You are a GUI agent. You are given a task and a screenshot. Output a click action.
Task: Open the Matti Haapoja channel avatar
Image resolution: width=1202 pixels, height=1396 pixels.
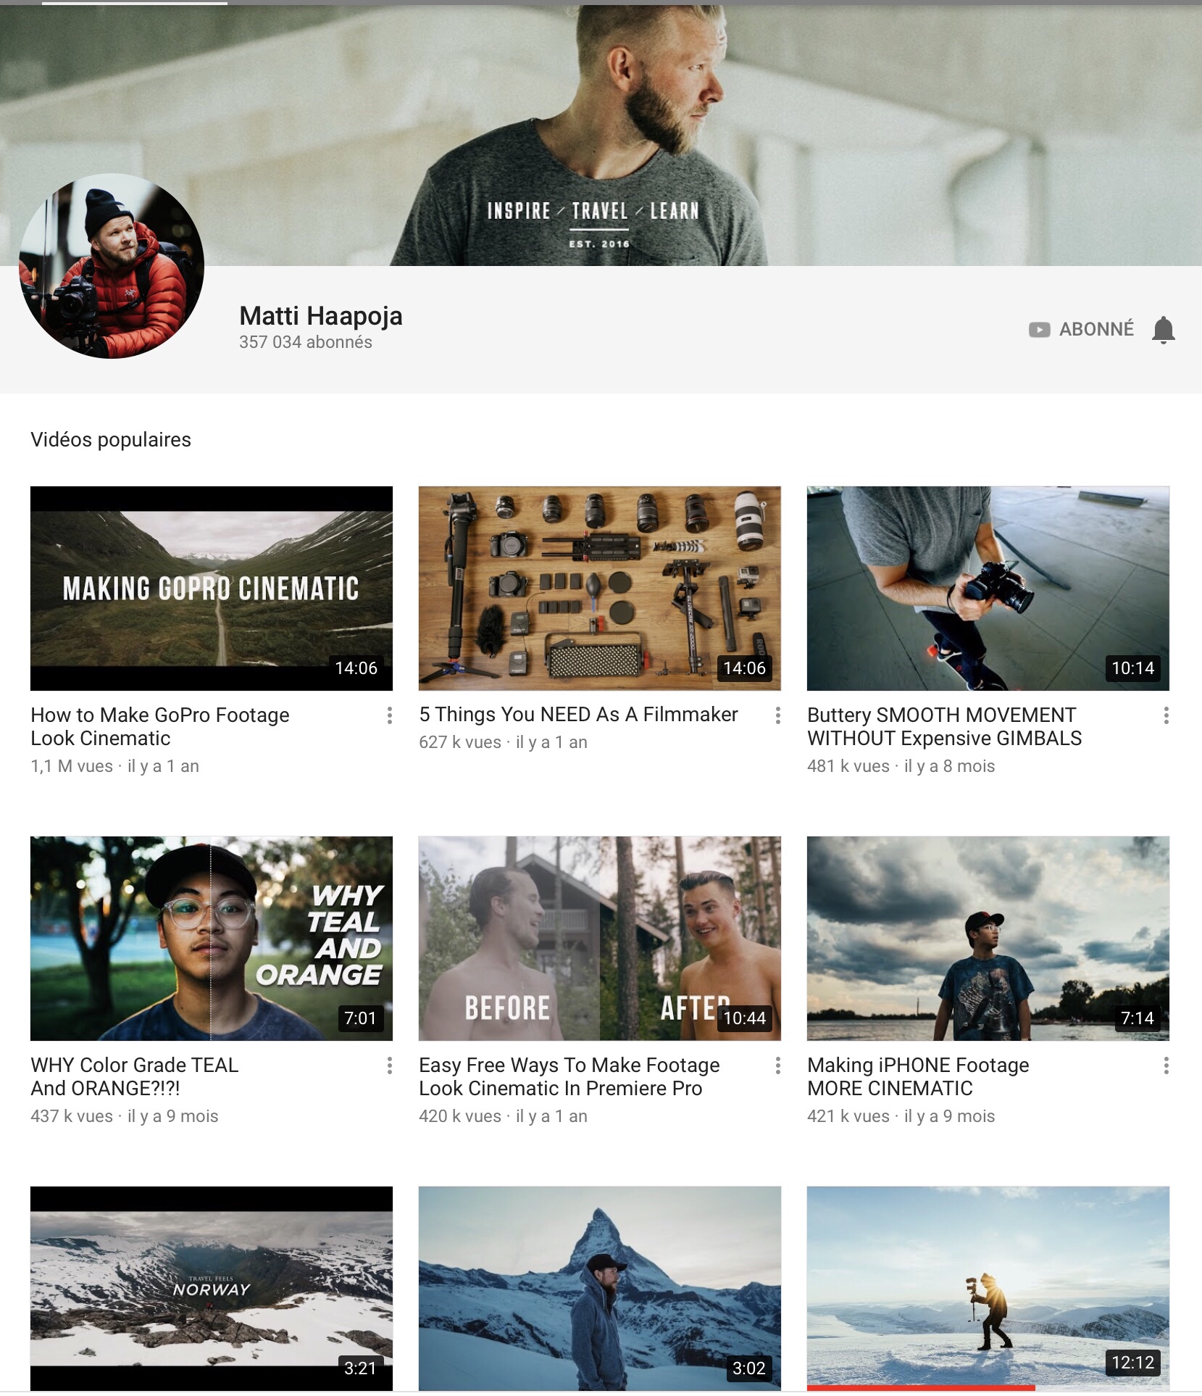tap(112, 266)
